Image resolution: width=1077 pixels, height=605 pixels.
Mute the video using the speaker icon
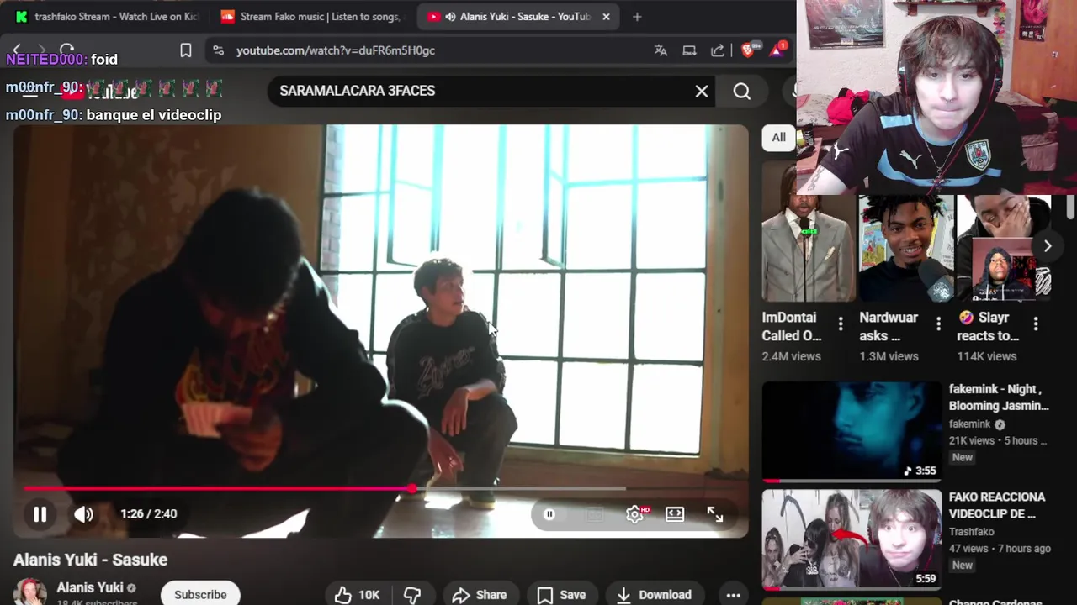click(x=83, y=514)
